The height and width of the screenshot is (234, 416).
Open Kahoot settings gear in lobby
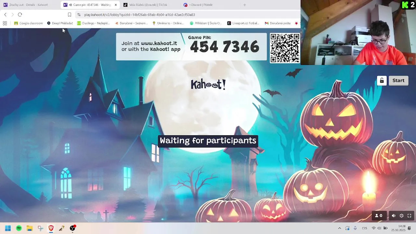coord(401,215)
